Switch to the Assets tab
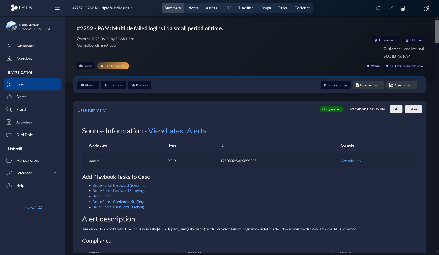The height and width of the screenshot is (255, 439). click(x=211, y=8)
